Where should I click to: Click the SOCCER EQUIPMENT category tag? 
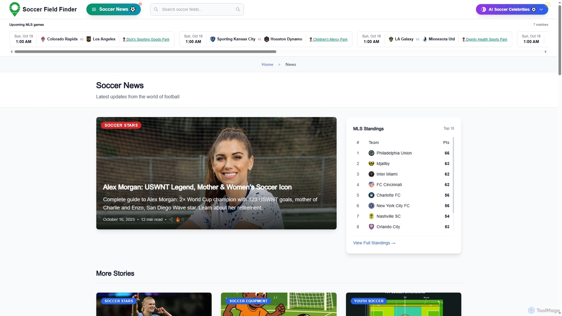click(249, 301)
